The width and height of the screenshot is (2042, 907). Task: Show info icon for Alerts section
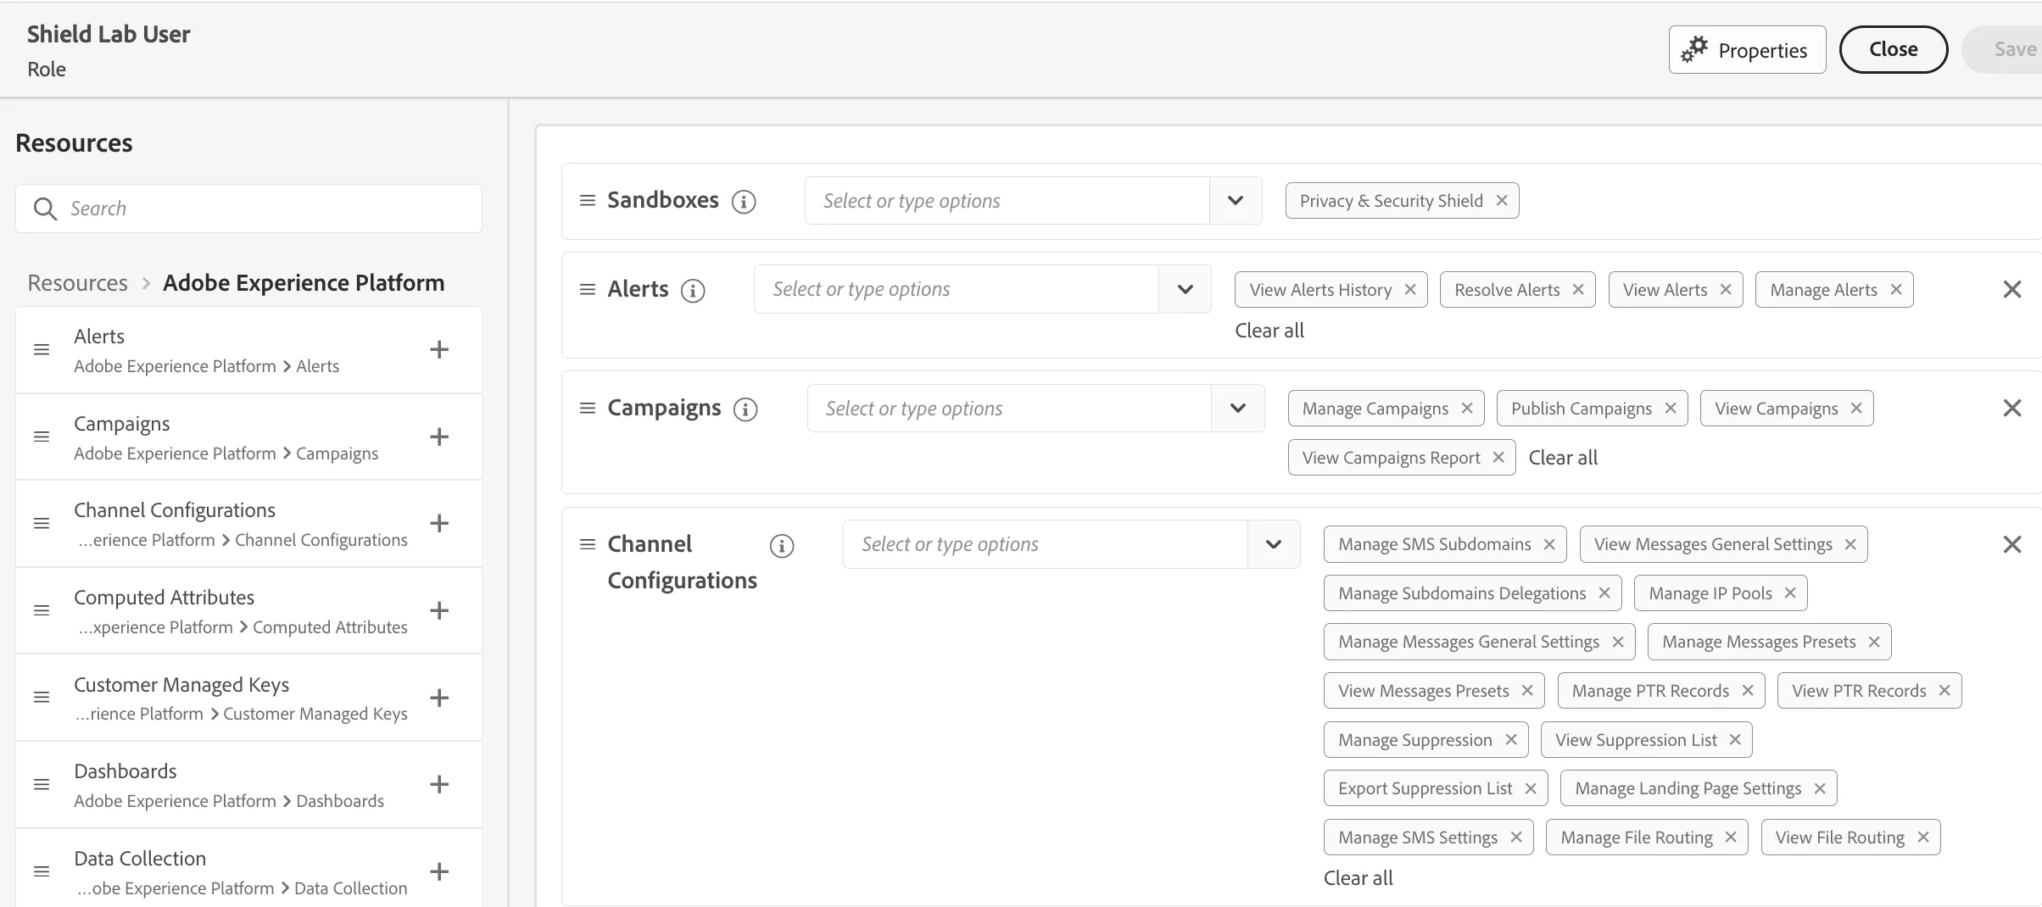tap(693, 291)
